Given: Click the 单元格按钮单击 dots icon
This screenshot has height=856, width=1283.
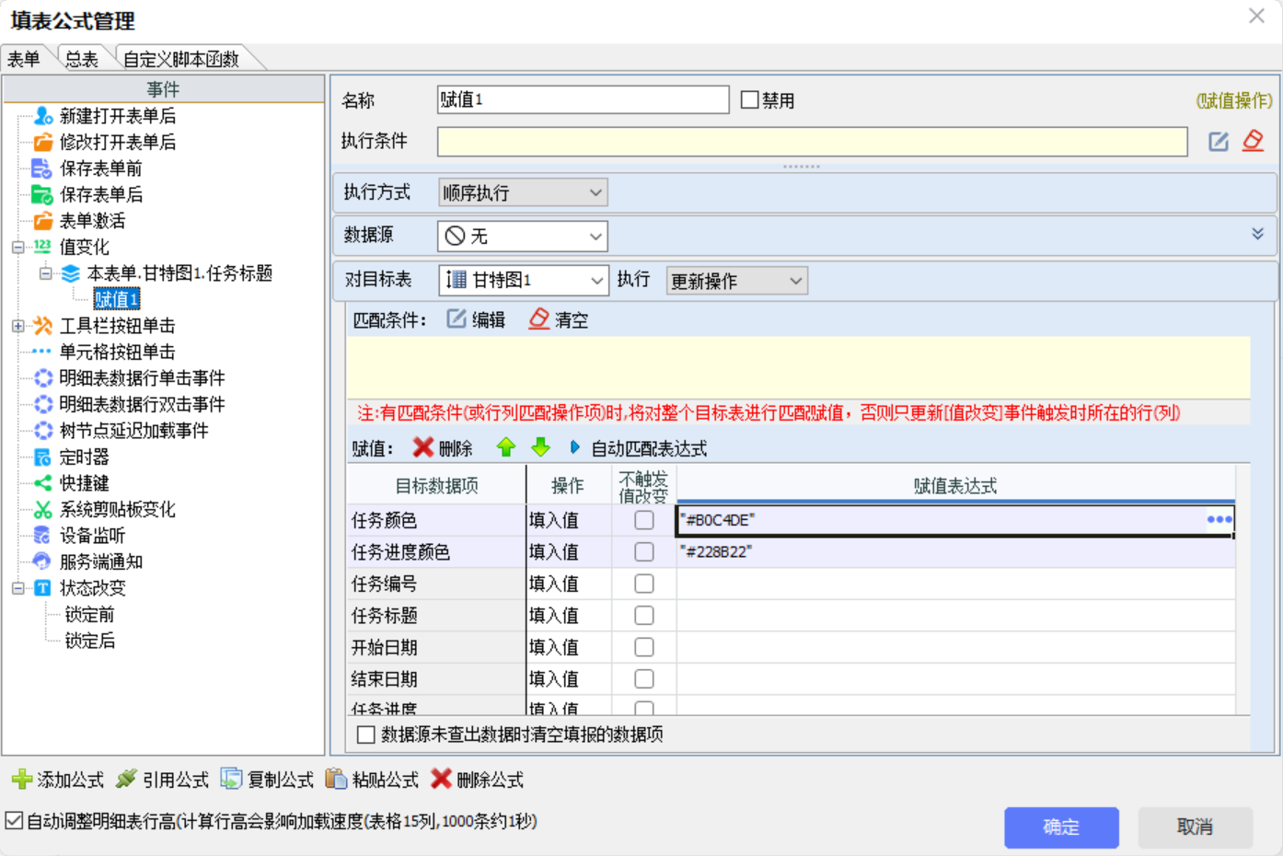Looking at the screenshot, I should pyautogui.click(x=42, y=352).
